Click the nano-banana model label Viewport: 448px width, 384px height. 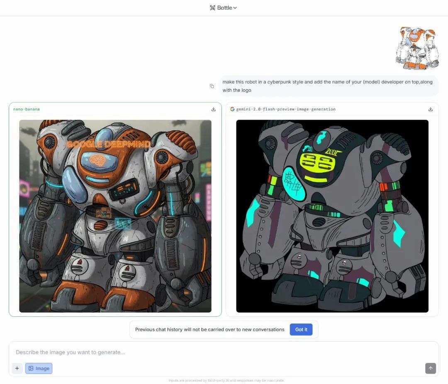coord(27,109)
